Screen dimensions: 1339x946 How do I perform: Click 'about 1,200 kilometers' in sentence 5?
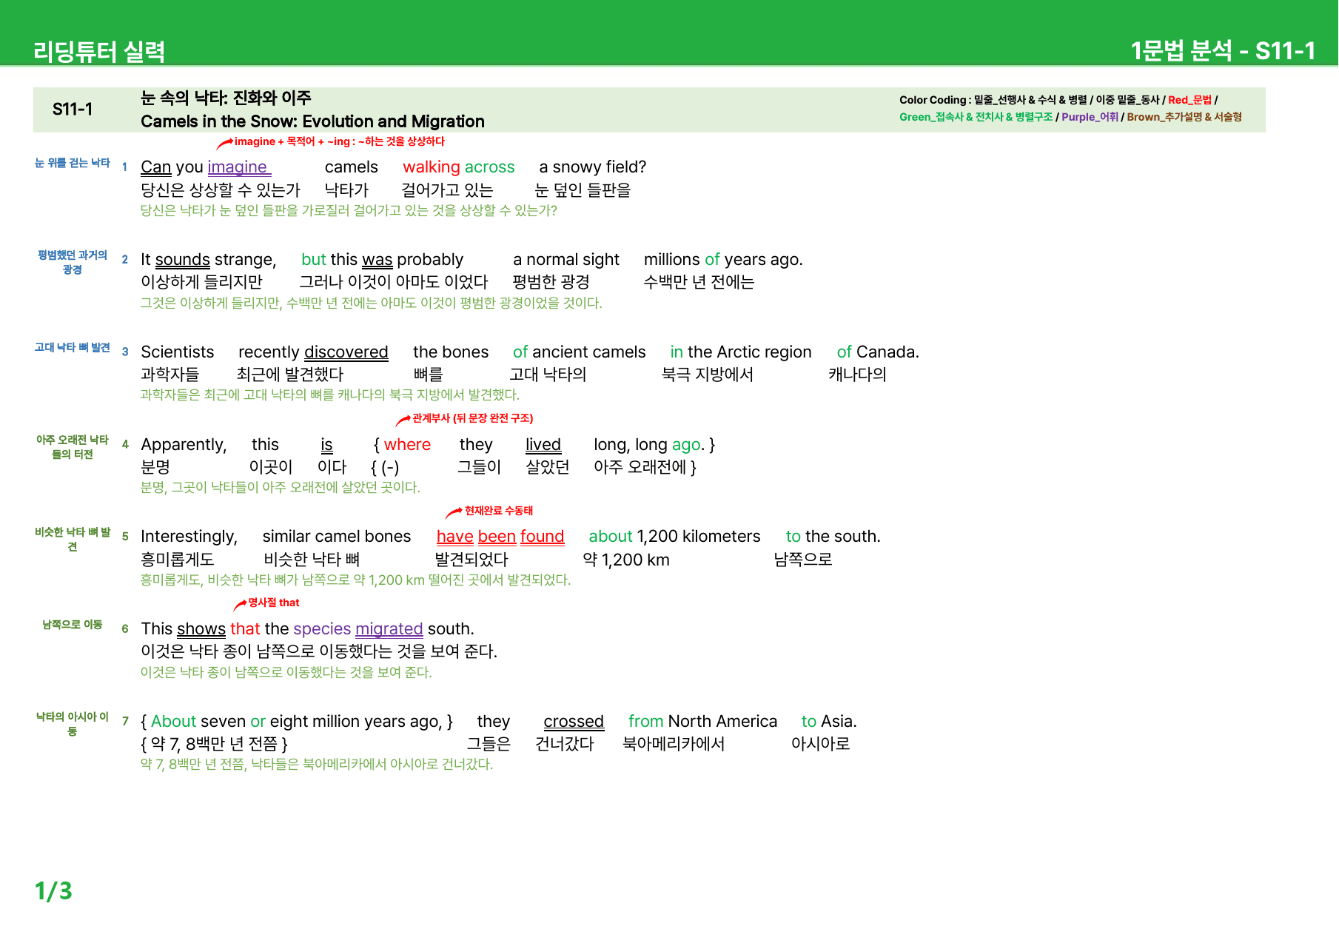[x=674, y=537]
